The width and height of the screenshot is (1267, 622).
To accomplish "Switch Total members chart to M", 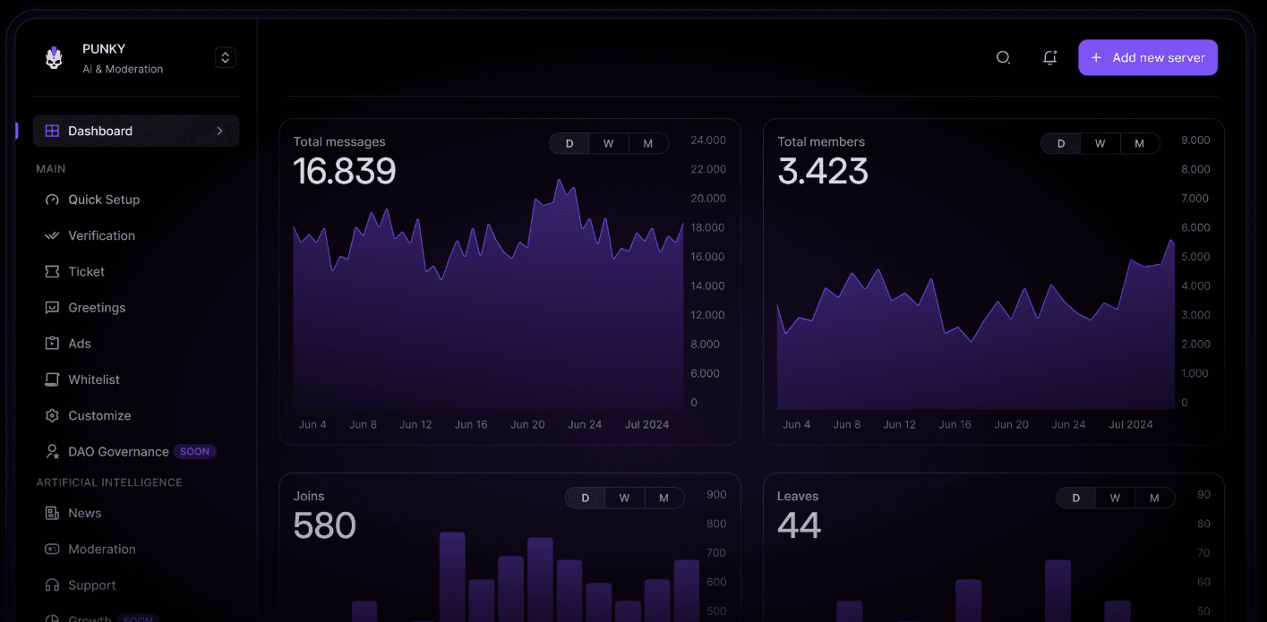I will (x=1139, y=143).
